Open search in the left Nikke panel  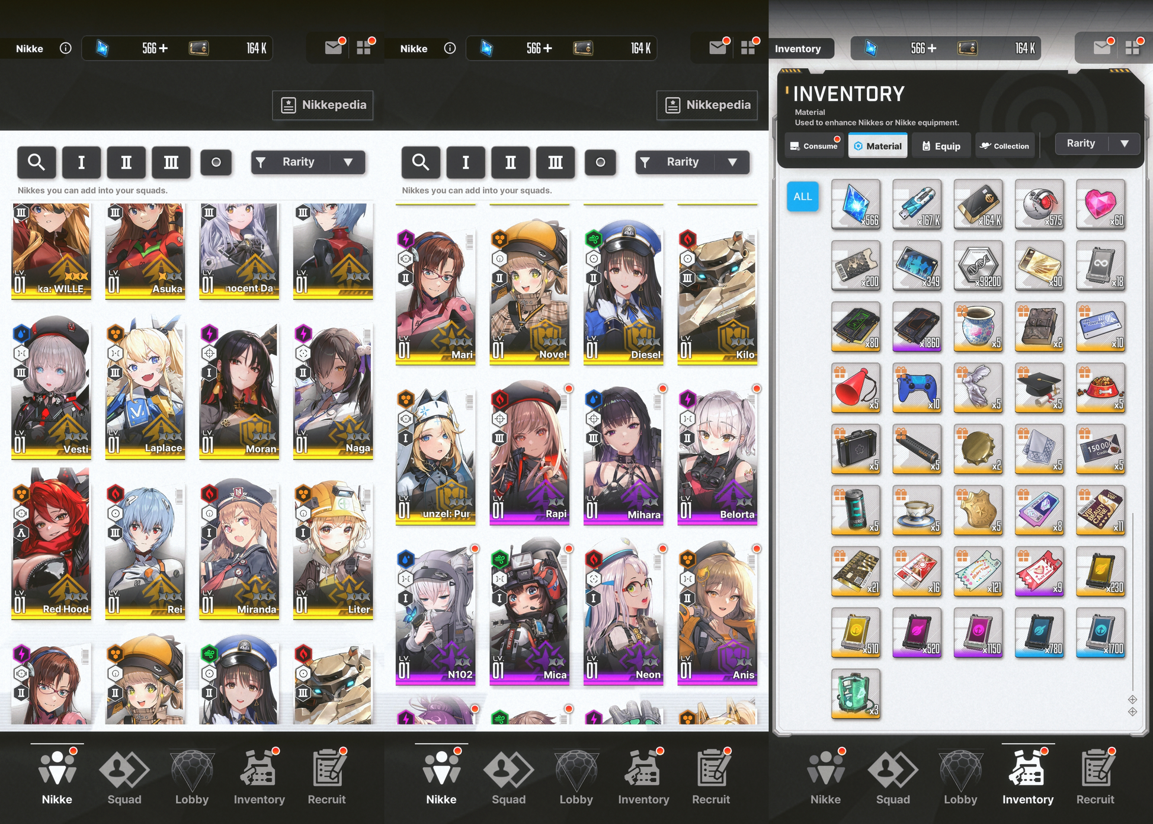pyautogui.click(x=37, y=162)
